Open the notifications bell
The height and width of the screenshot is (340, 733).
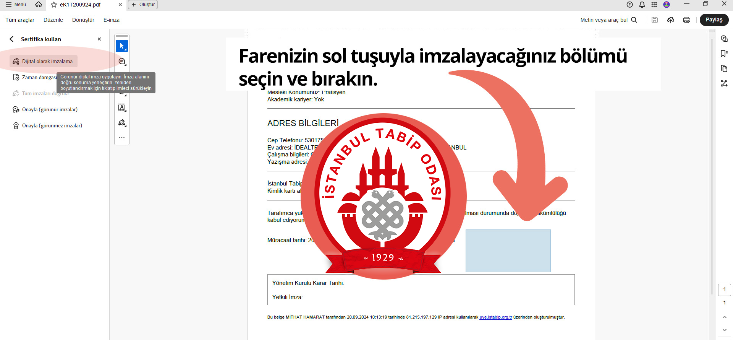coord(642,5)
